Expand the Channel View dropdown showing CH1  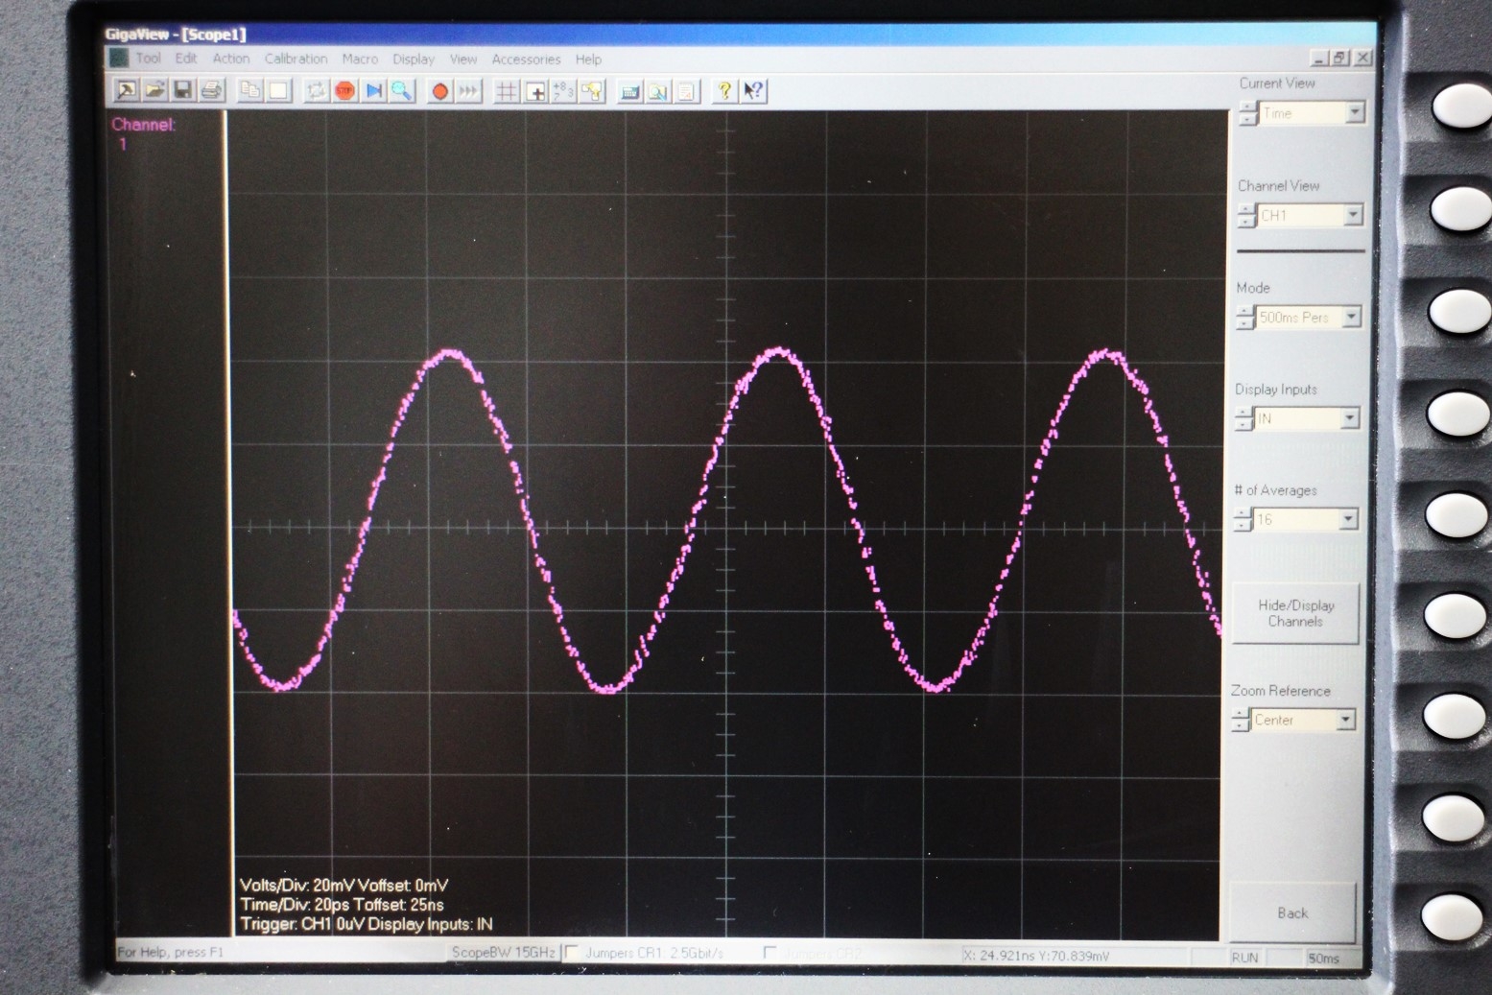[1353, 215]
